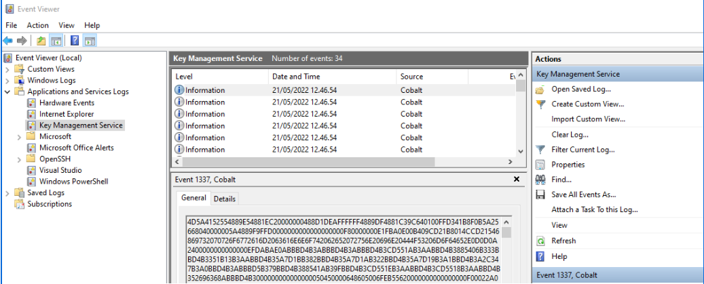704x284 pixels.
Task: Click the Filter Current Log funnel icon
Action: (x=540, y=150)
